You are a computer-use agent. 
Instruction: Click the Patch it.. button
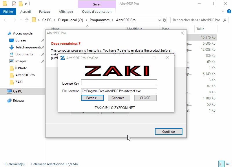(92, 98)
